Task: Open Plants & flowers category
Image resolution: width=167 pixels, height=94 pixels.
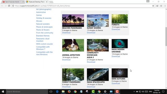Action: point(43,30)
